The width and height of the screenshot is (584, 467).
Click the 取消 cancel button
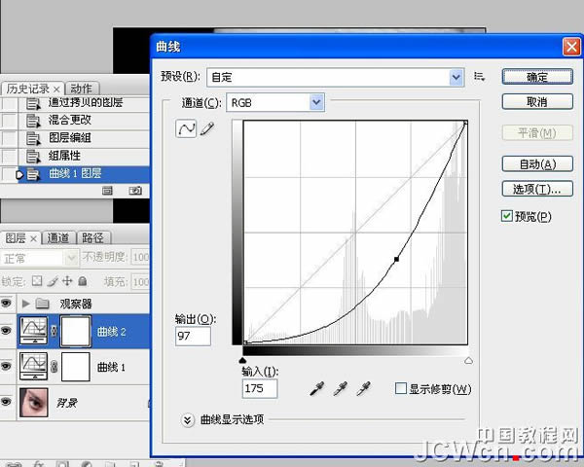coord(537,101)
